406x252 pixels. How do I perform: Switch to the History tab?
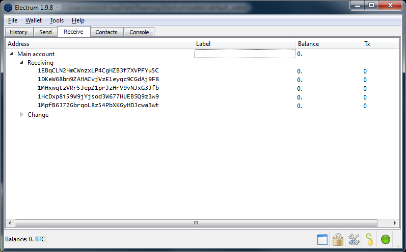click(x=18, y=32)
